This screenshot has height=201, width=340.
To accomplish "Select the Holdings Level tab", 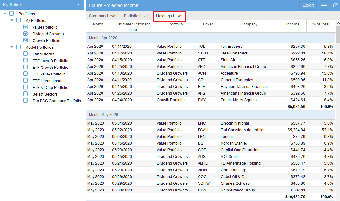I will [169, 16].
